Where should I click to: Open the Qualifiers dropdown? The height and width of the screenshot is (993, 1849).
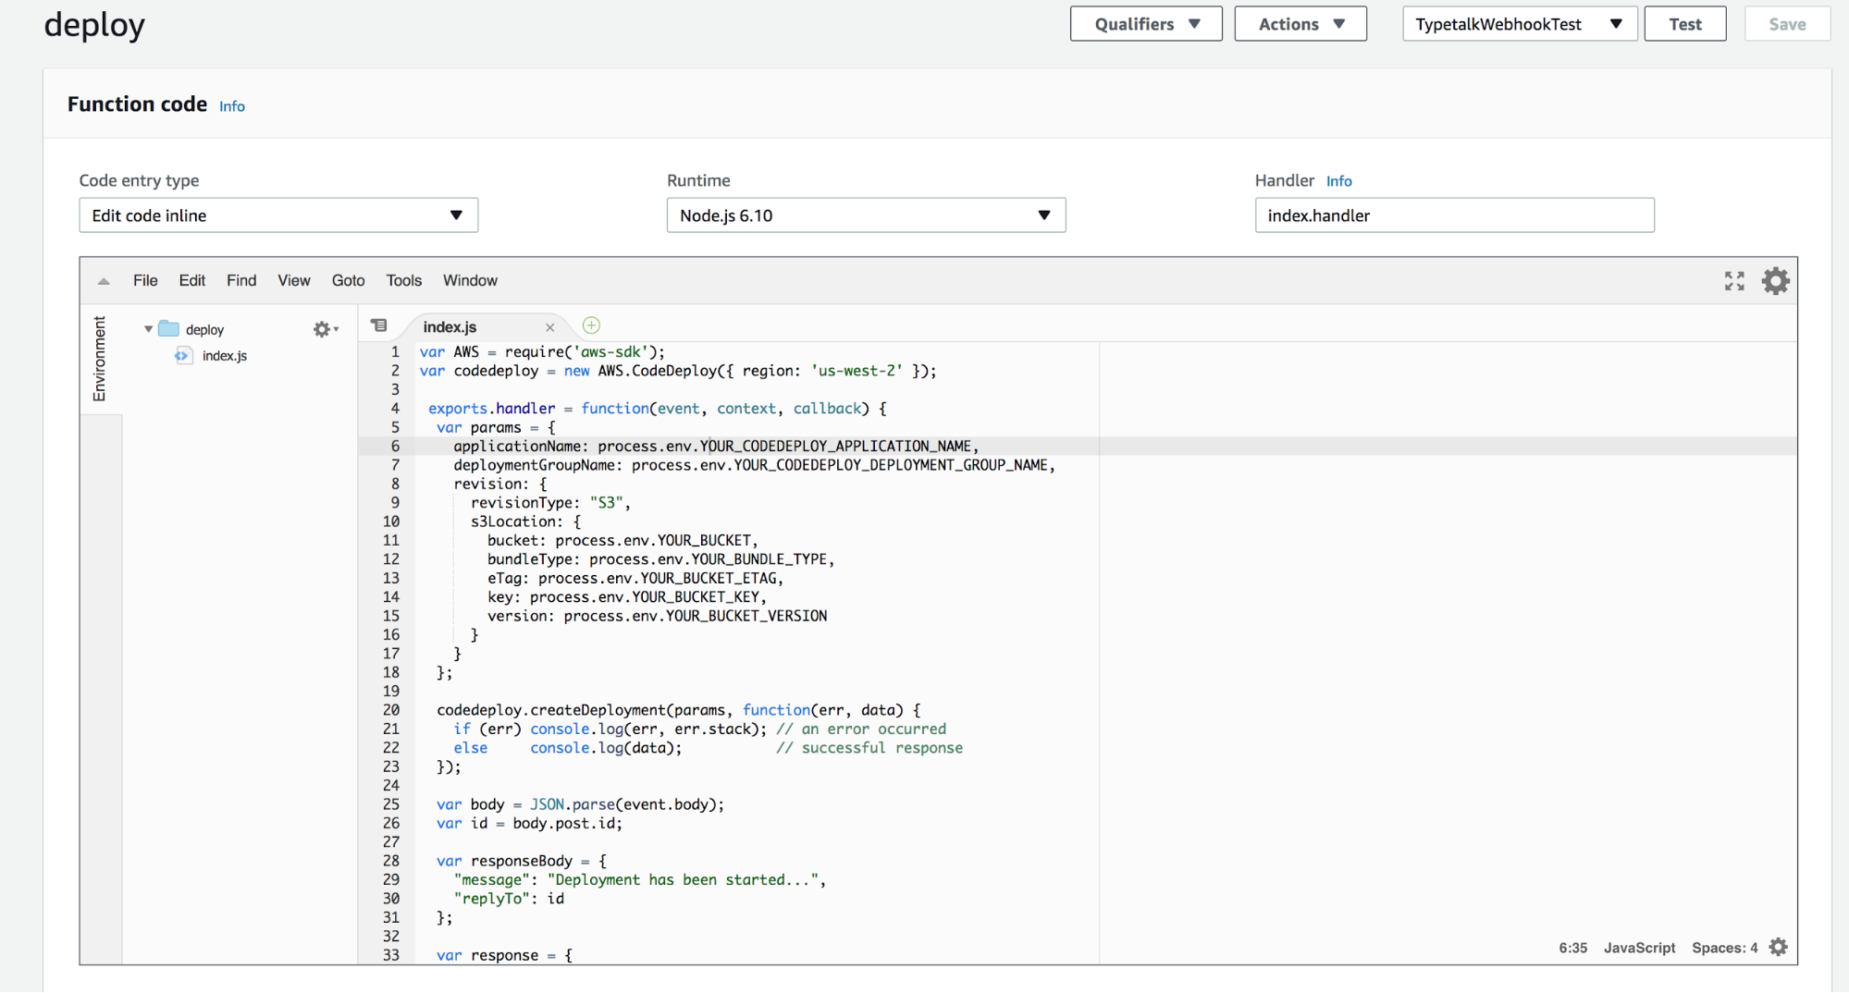point(1146,24)
